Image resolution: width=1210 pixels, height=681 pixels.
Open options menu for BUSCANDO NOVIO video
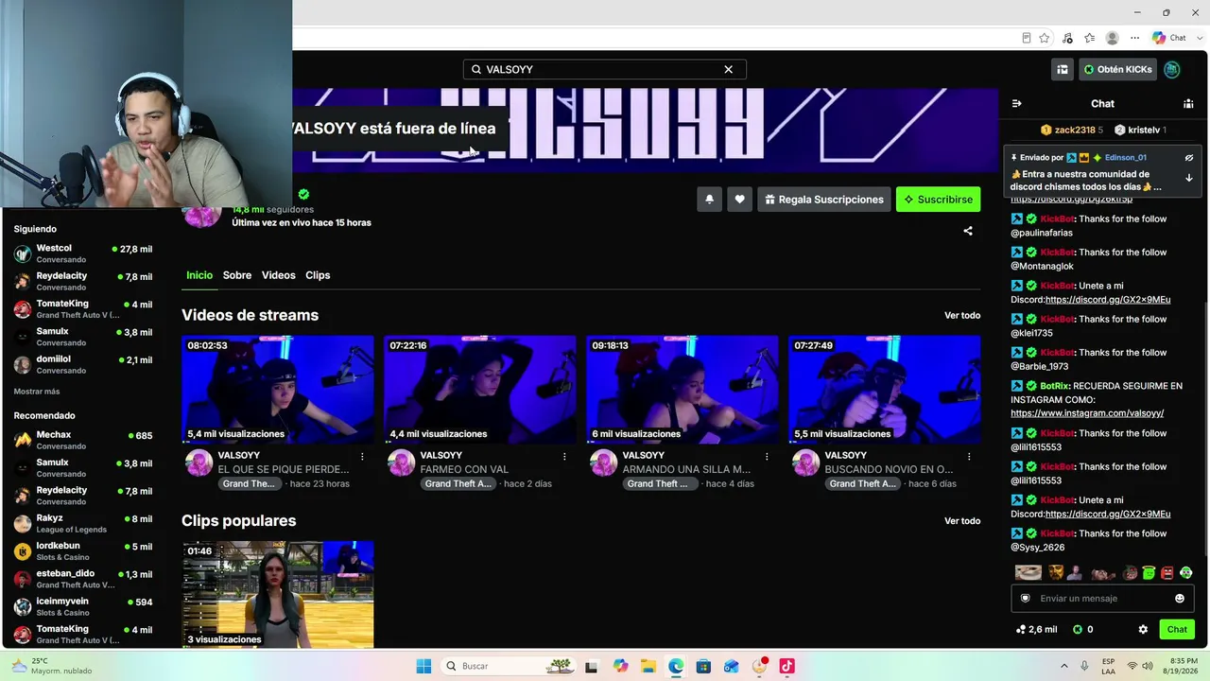[969, 456]
